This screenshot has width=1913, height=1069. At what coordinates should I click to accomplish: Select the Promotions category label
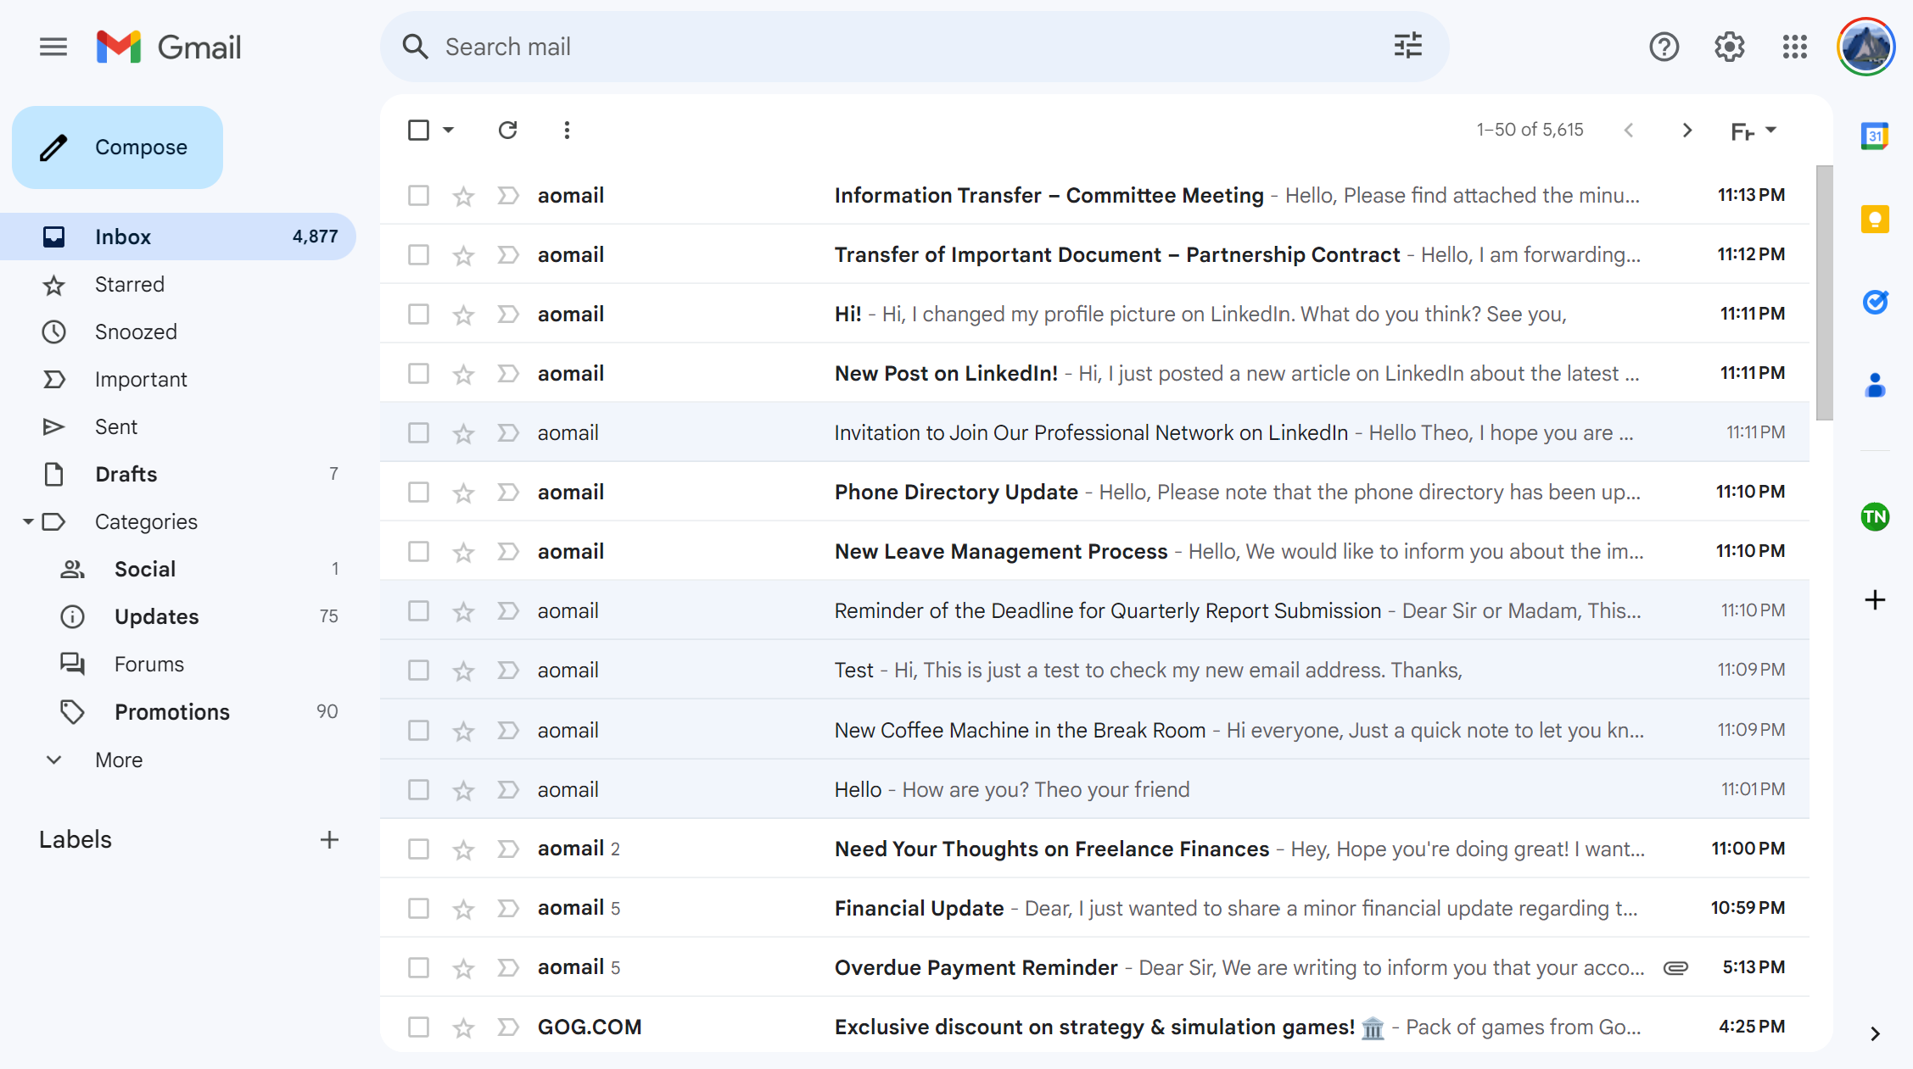point(171,710)
